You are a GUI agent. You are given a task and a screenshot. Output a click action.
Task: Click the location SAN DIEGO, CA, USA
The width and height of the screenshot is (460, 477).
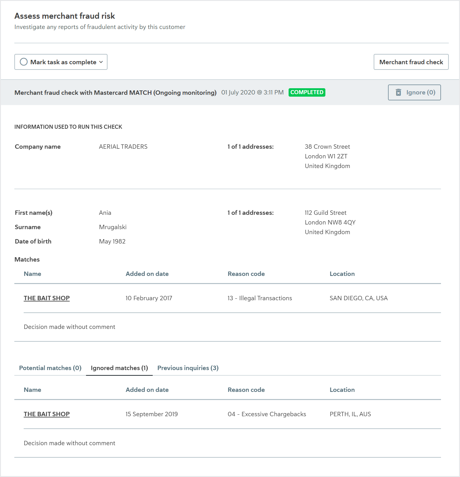359,298
